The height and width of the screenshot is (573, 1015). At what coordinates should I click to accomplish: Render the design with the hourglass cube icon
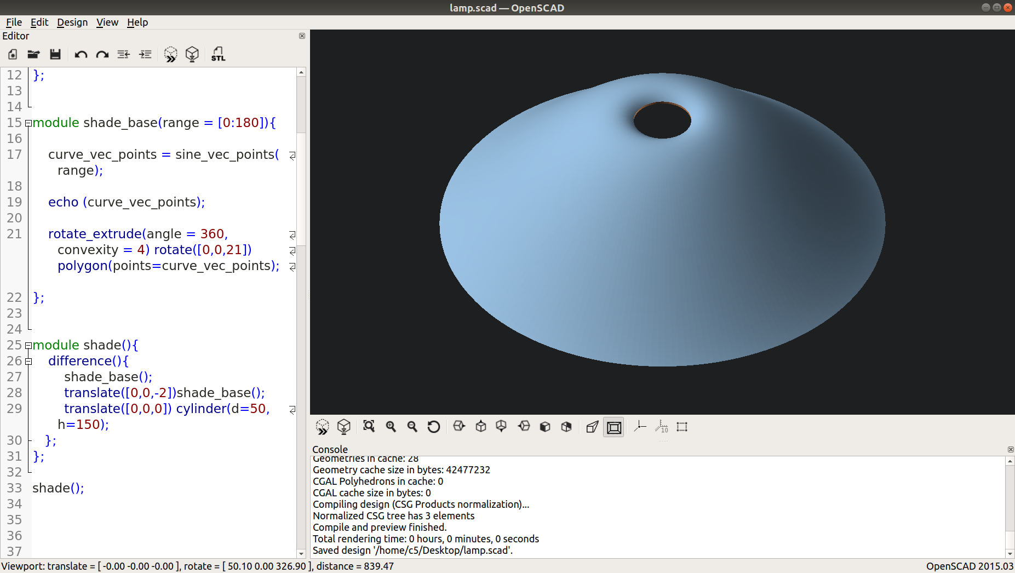192,54
